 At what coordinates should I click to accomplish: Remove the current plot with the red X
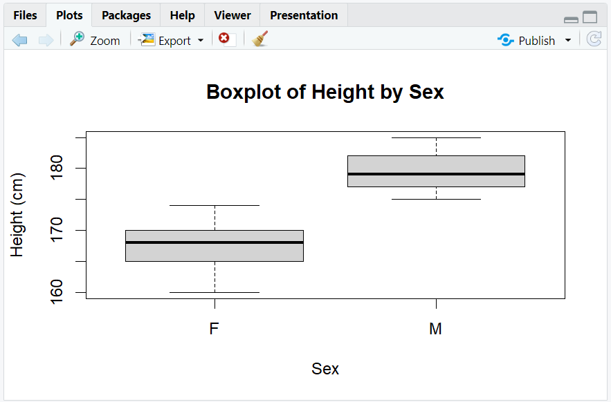[x=224, y=39]
